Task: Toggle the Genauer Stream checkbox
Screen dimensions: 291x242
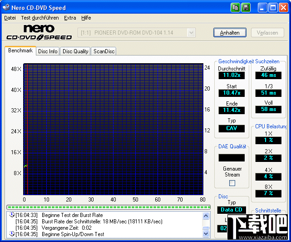Action: click(x=232, y=183)
